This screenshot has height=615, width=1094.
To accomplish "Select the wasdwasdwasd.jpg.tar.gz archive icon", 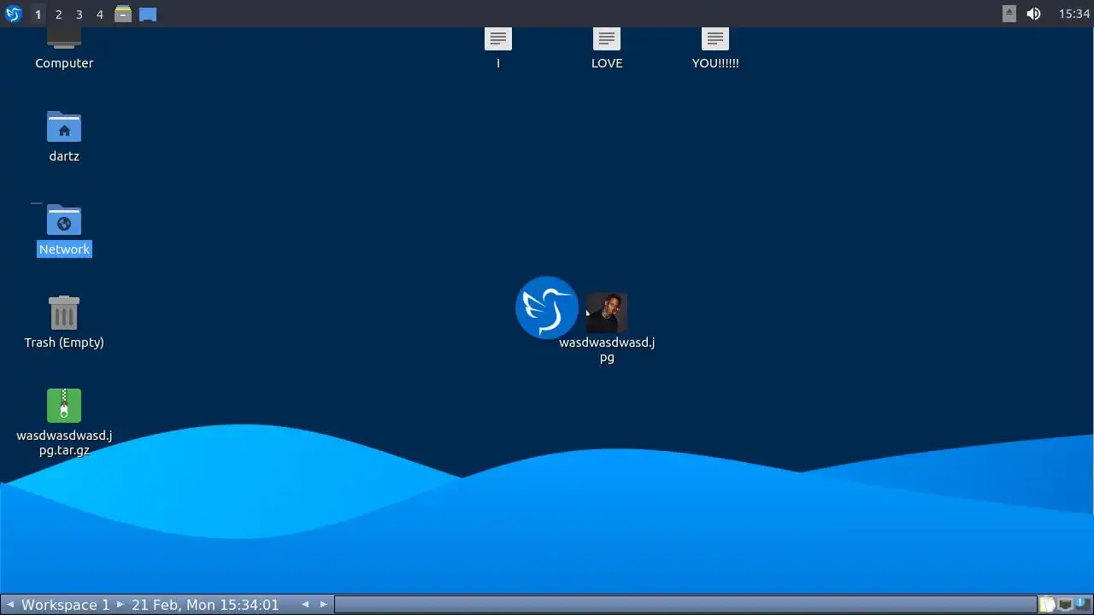I will click(x=64, y=406).
